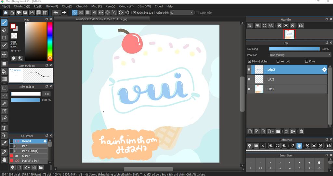Enable radial snap guide
Screen dimensions: 333x176
click(x=101, y=13)
